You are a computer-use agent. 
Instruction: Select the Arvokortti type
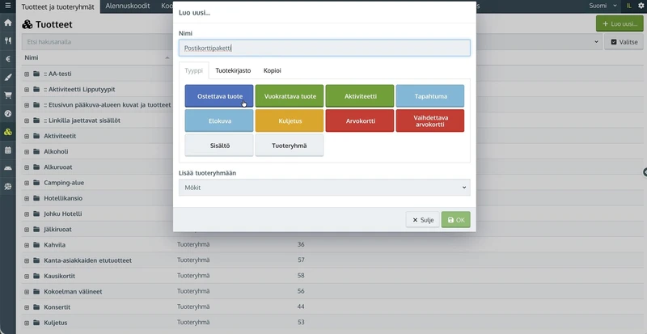point(360,121)
